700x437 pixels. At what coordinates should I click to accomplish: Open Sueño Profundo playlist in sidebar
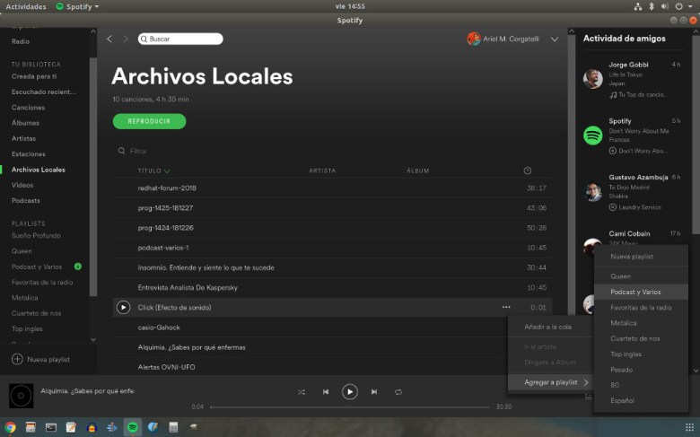pos(36,235)
